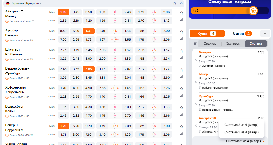Open stats for Вольфсбург – Кёльн
Viewport: 273px width, 145px height.
pos(182,115)
